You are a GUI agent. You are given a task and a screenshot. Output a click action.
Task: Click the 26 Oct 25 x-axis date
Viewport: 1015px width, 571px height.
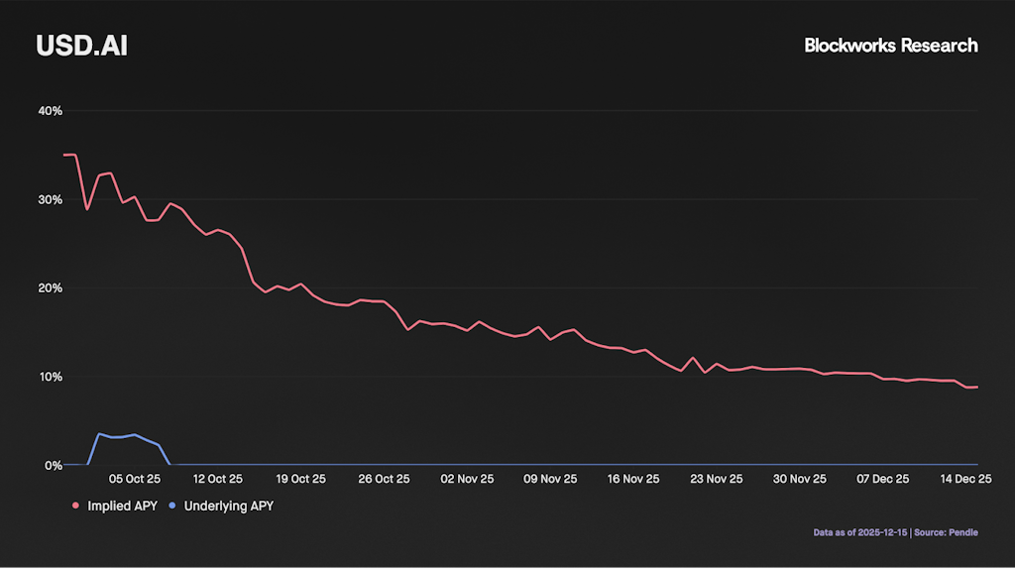[384, 479]
